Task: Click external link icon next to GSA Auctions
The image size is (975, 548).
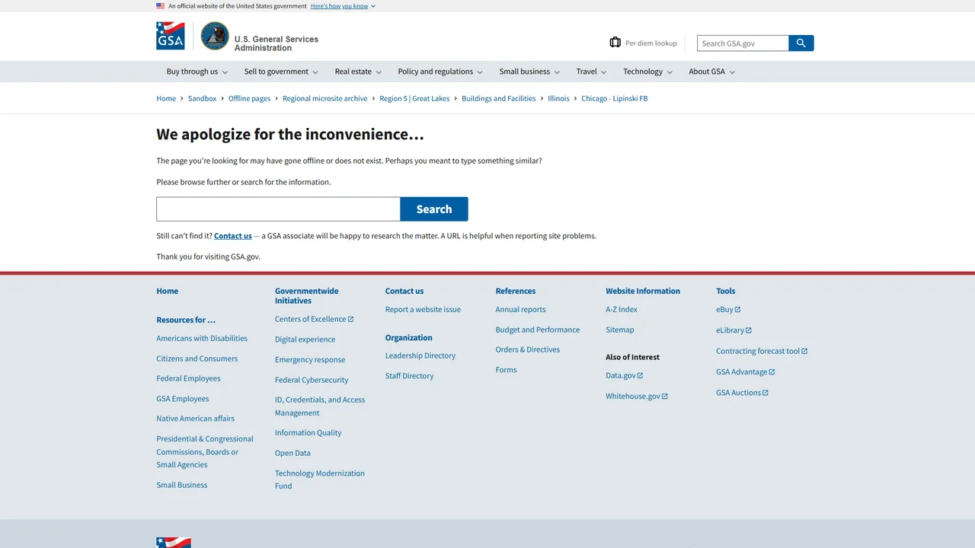Action: point(766,393)
